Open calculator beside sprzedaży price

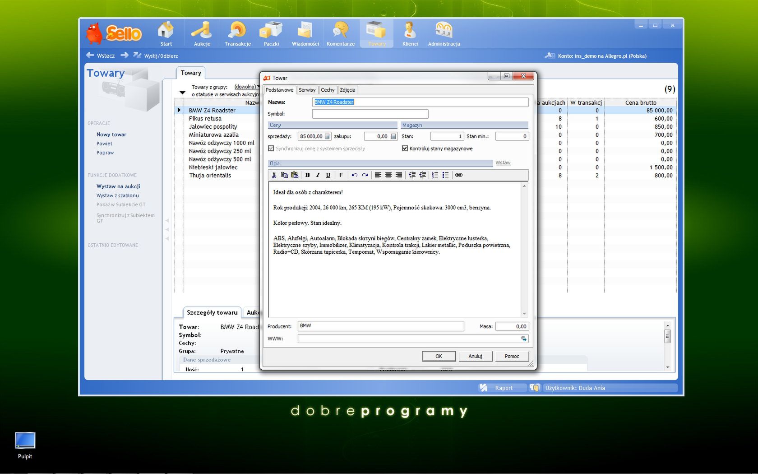(327, 136)
